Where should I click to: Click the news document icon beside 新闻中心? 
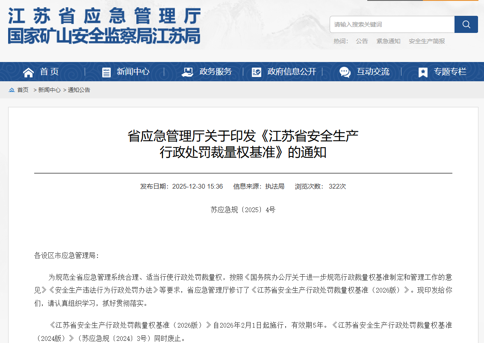click(106, 72)
